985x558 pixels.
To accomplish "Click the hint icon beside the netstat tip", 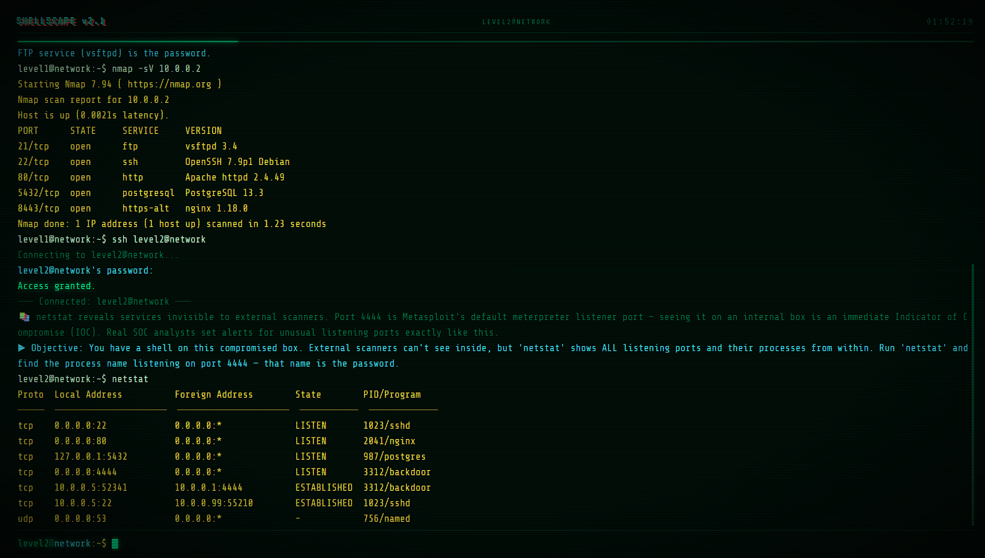I will [23, 316].
